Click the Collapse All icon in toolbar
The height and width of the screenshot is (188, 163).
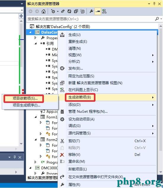[x=76, y=11]
